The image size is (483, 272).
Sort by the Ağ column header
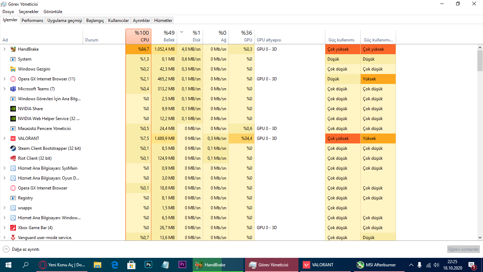point(216,36)
